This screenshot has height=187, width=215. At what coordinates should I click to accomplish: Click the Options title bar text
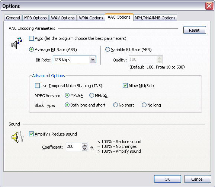pyautogui.click(x=11, y=6)
